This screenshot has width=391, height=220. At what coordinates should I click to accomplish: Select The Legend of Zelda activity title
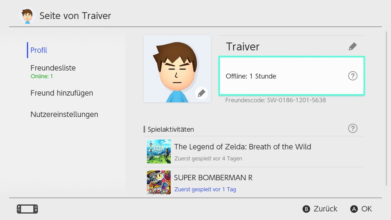[243, 147]
